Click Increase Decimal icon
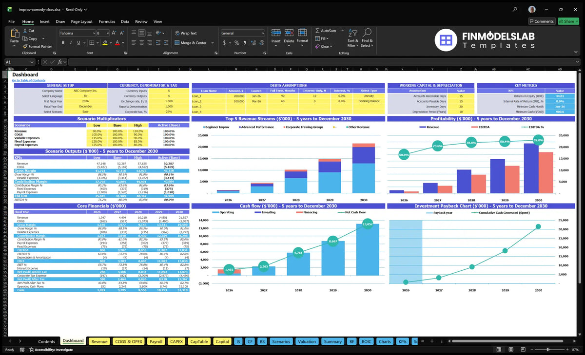 point(253,43)
